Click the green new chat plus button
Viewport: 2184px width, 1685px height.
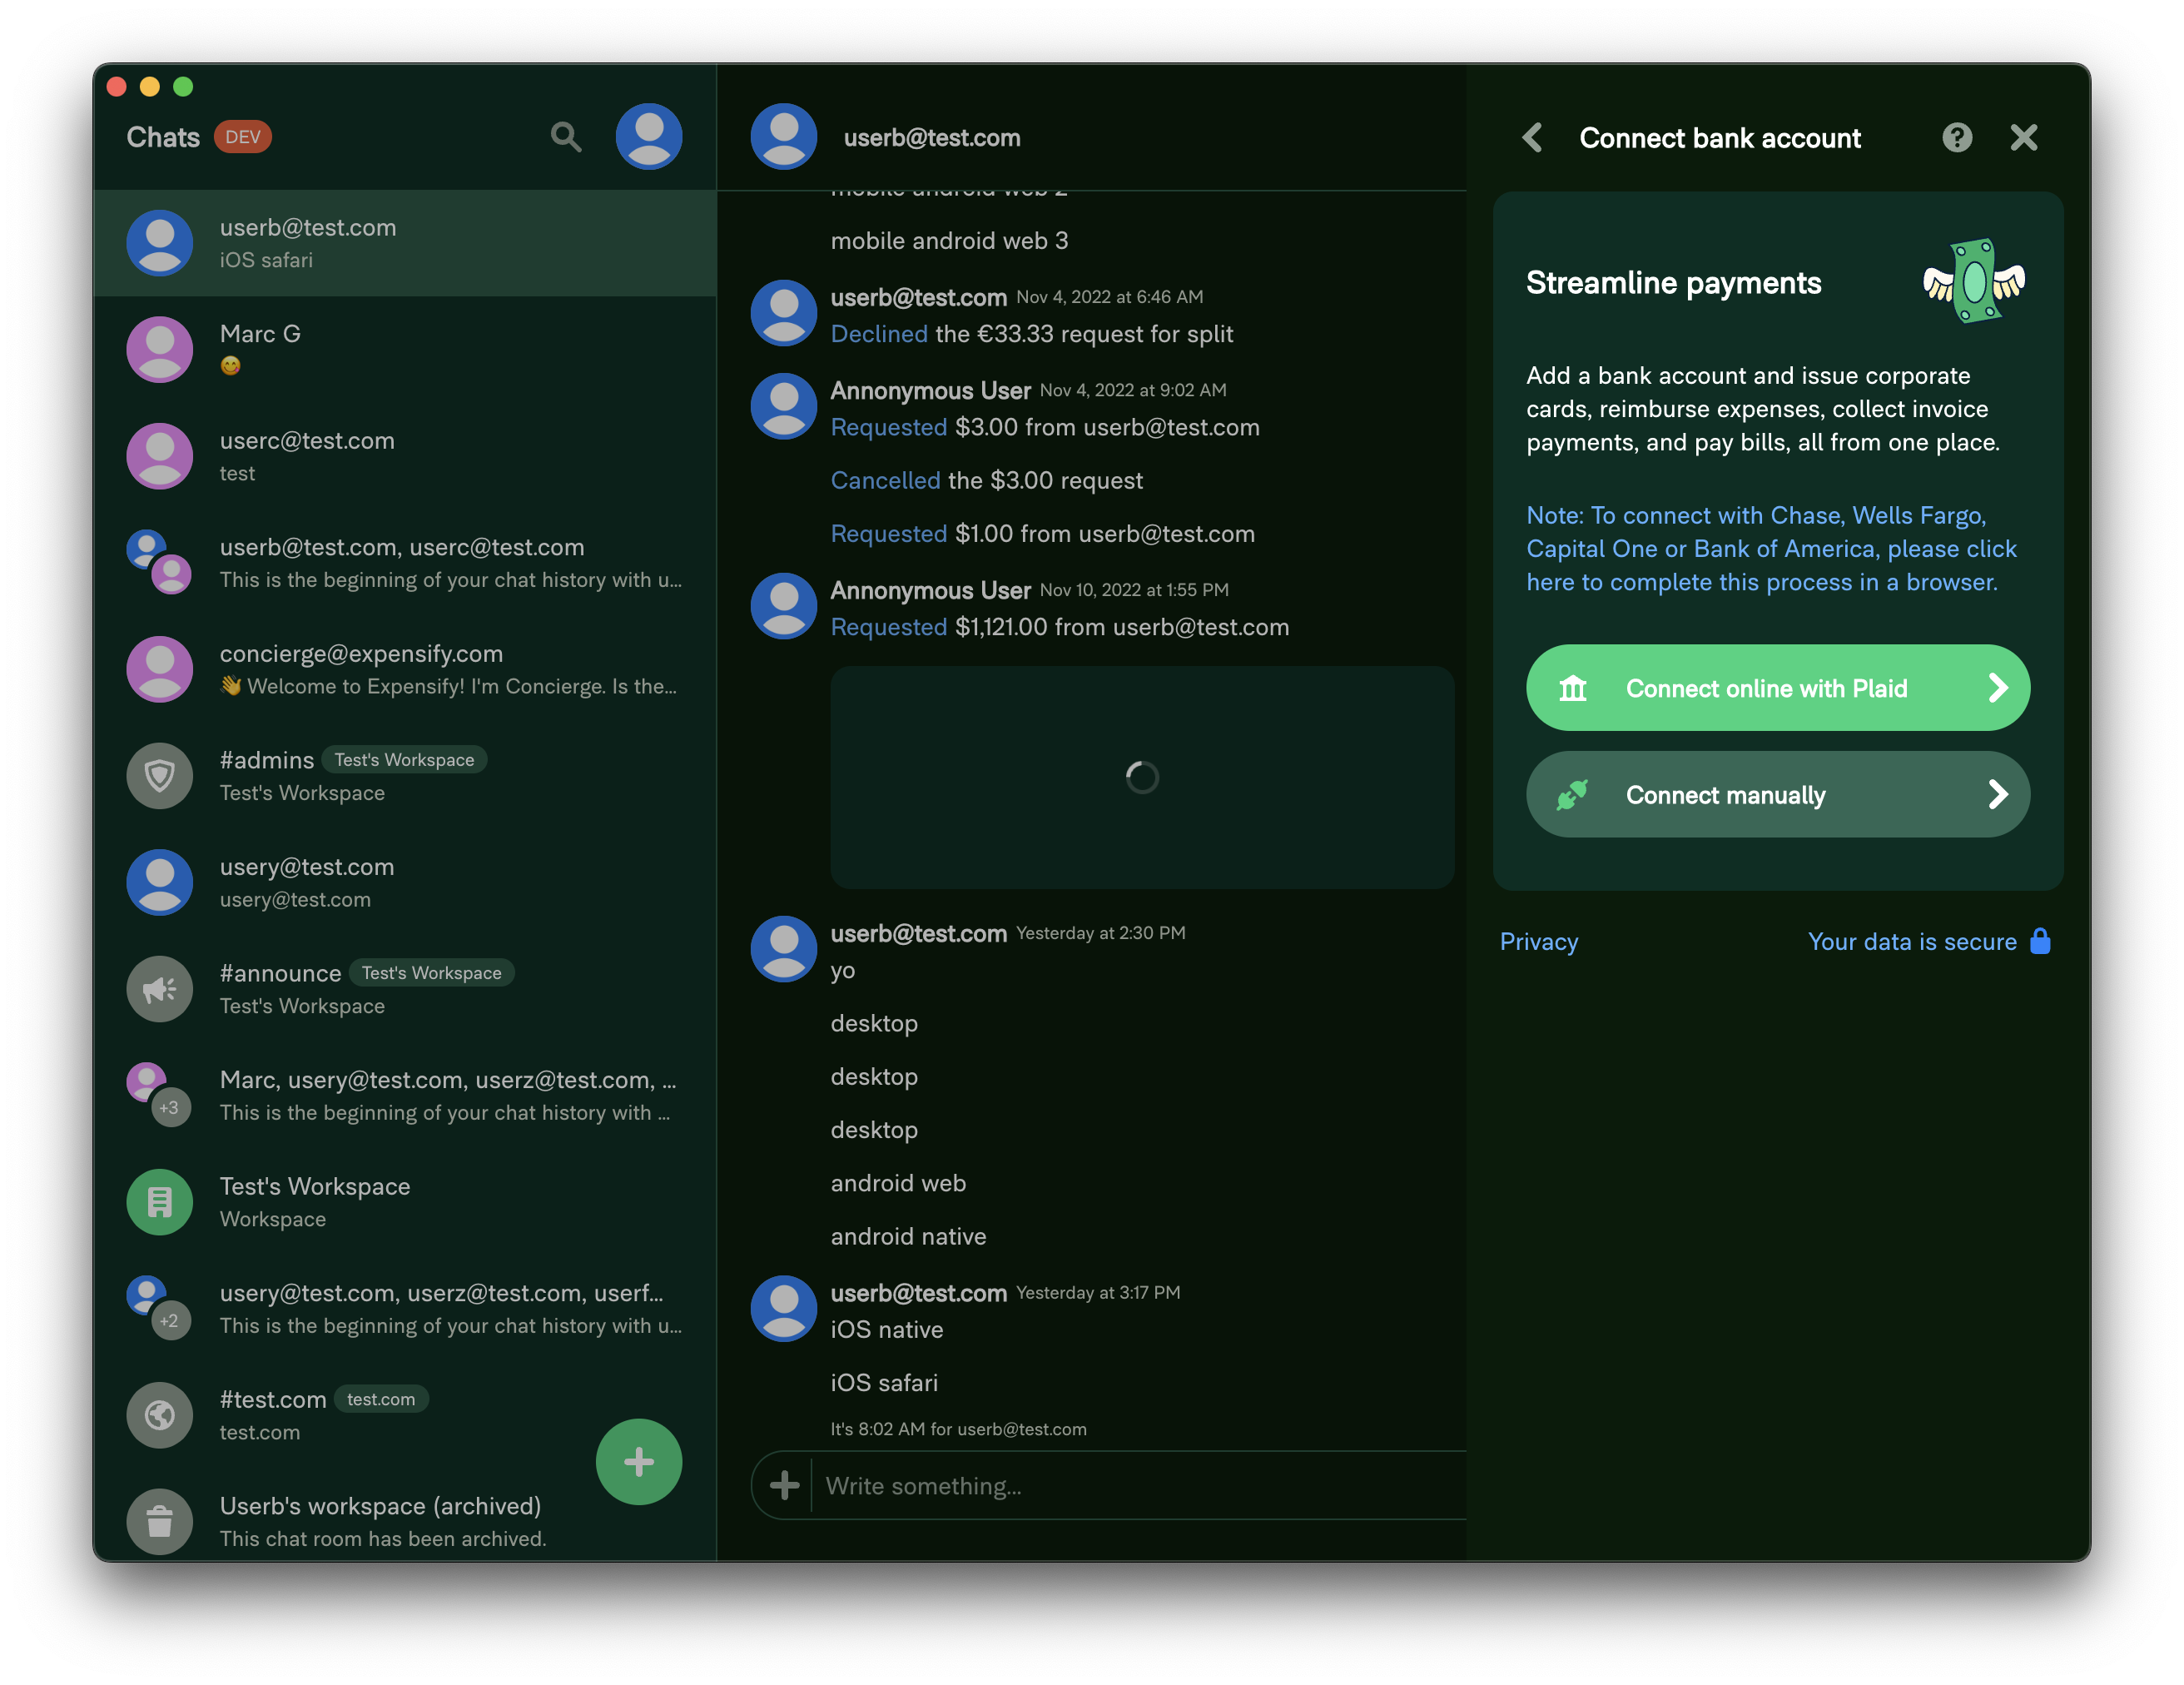pyautogui.click(x=639, y=1461)
